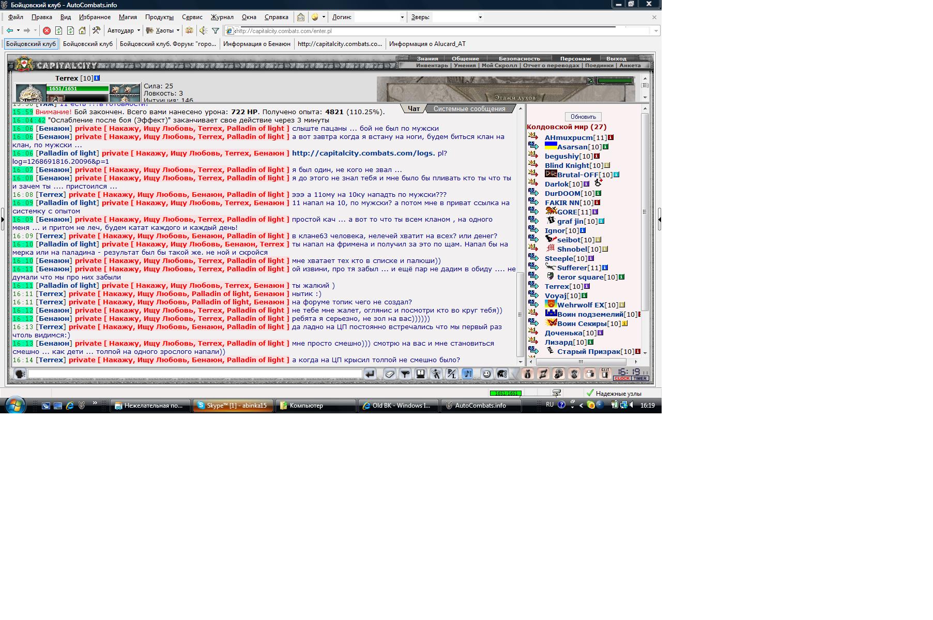Send message with the Enter arrow icon
This screenshot has height=620, width=933.
(370, 374)
